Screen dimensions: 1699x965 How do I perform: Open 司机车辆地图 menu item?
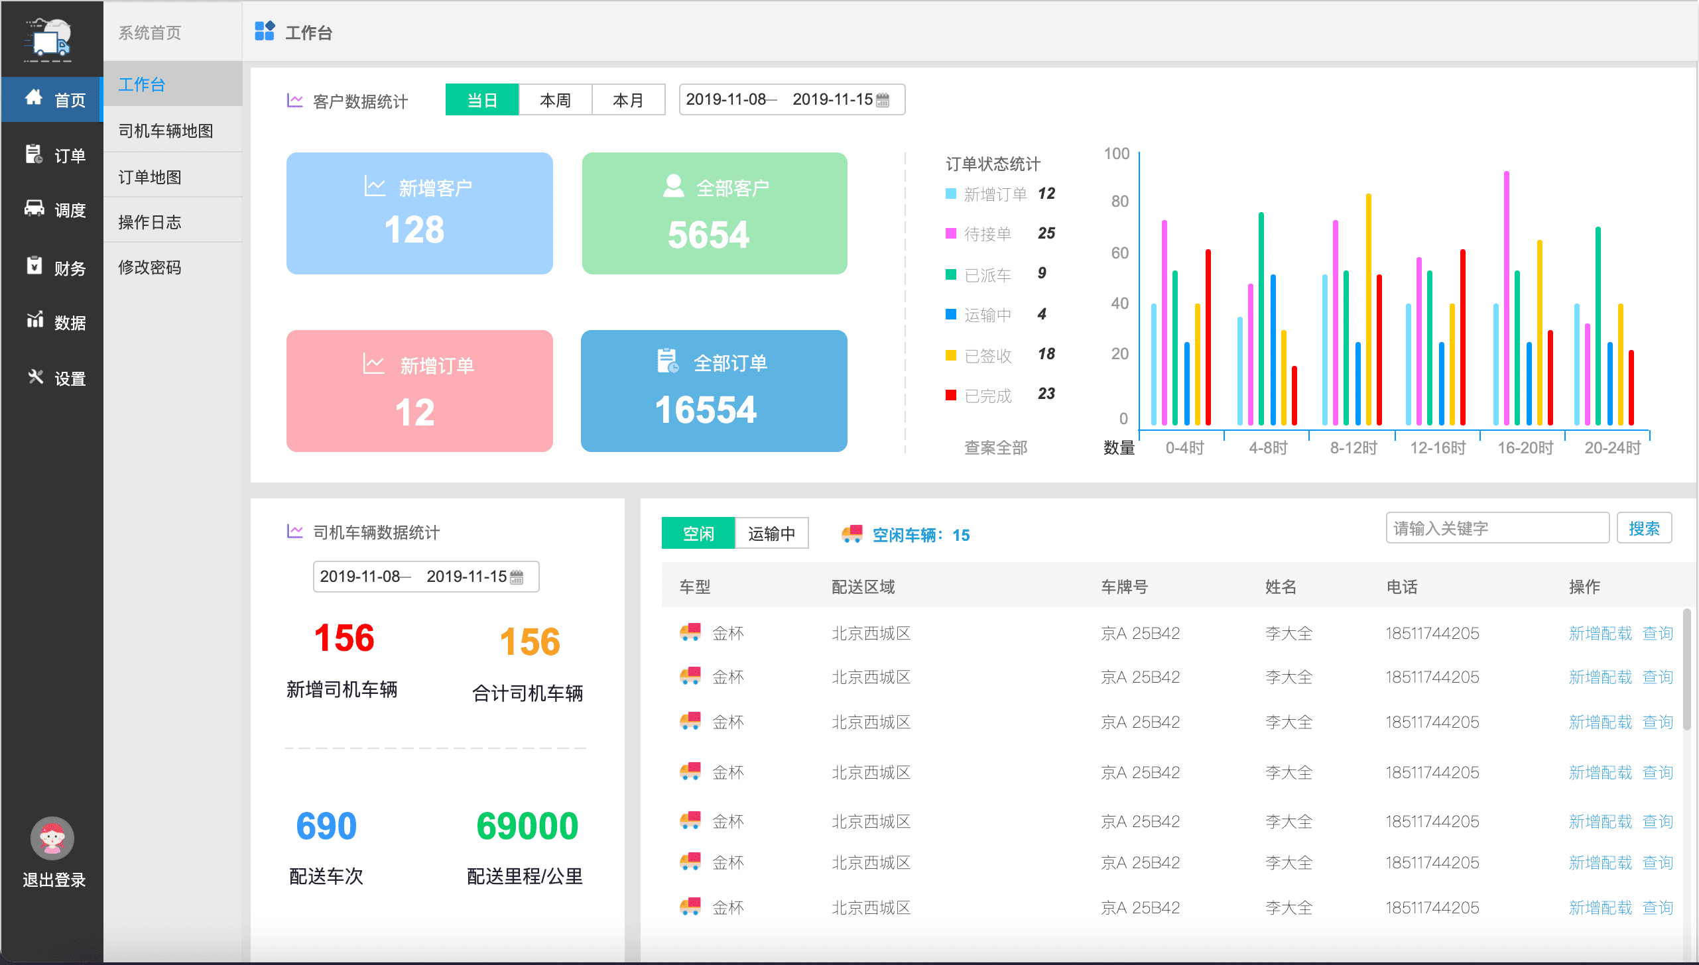click(166, 131)
